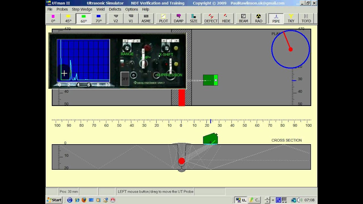Click the PLOT toolbar icon

(x=163, y=18)
